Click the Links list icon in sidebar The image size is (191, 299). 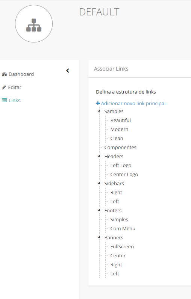pos(4,100)
